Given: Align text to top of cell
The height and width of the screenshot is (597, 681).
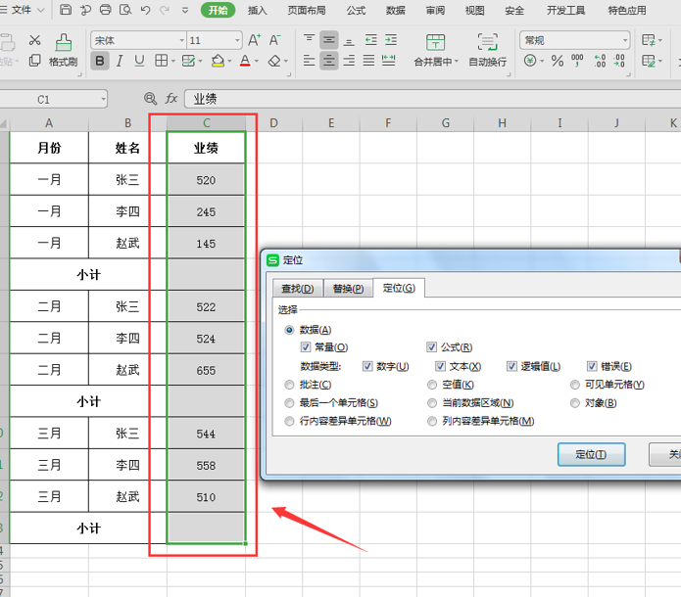Looking at the screenshot, I should point(309,40).
